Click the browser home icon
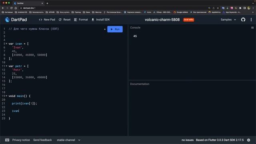 (16, 8)
